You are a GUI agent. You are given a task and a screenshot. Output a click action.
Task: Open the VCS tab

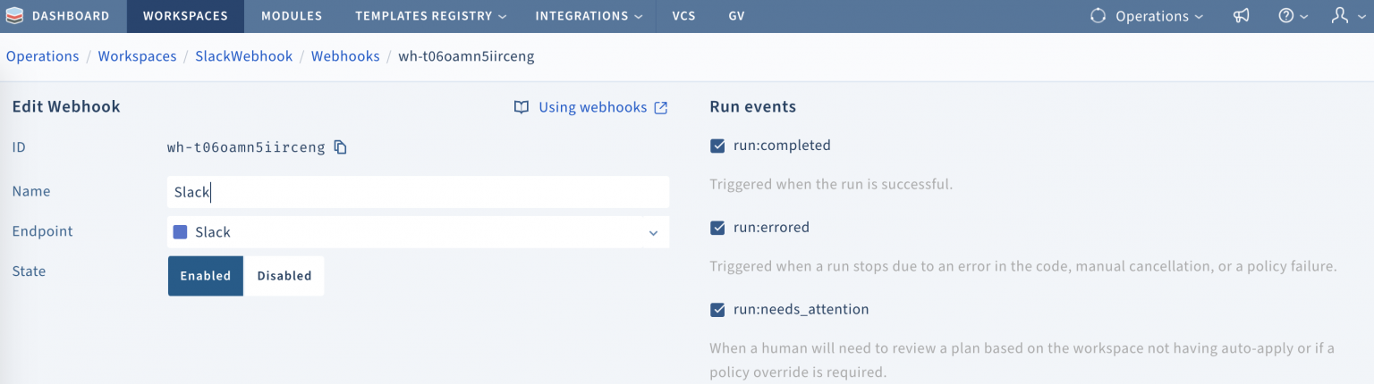(683, 16)
